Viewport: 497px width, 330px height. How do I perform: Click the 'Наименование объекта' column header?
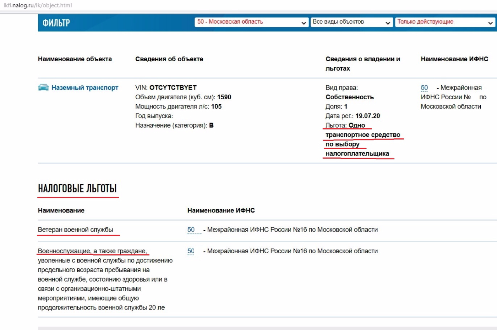pyautogui.click(x=75, y=59)
